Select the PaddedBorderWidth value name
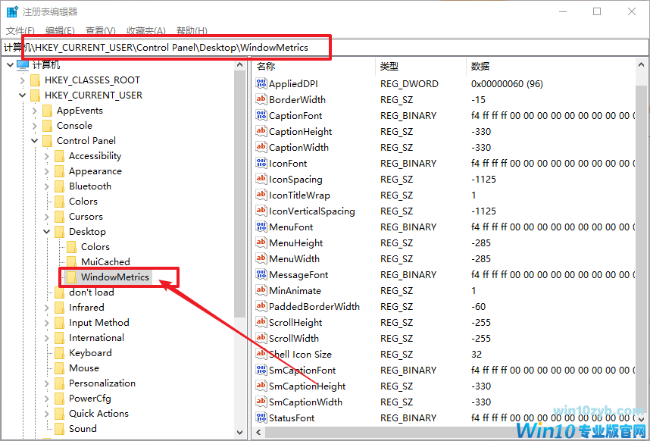This screenshot has width=650, height=441. 314,307
